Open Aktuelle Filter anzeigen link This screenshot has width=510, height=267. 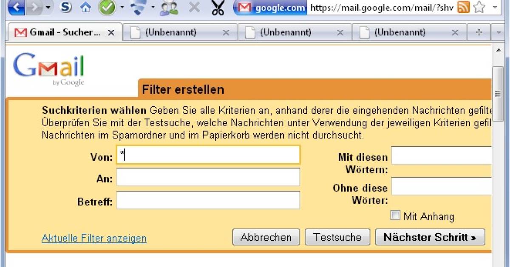click(x=93, y=238)
